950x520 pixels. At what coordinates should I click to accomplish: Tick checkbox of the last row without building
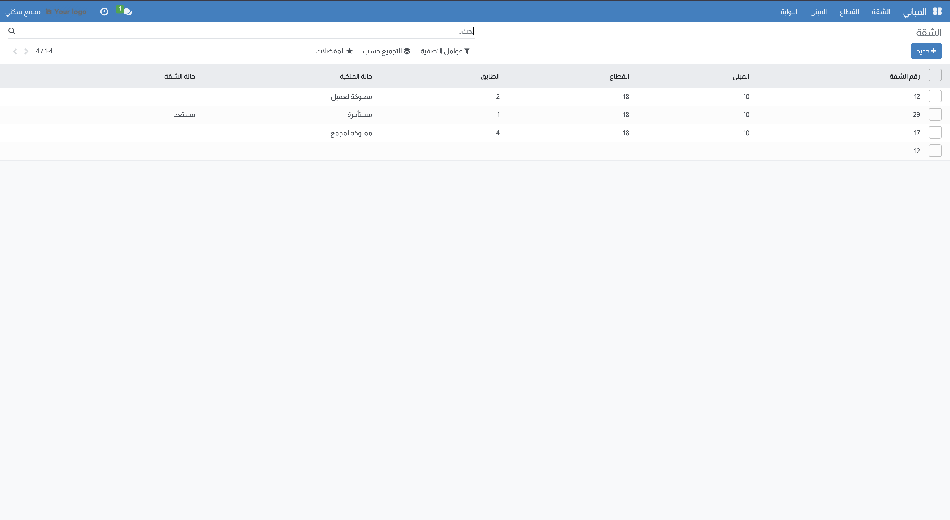(x=935, y=151)
